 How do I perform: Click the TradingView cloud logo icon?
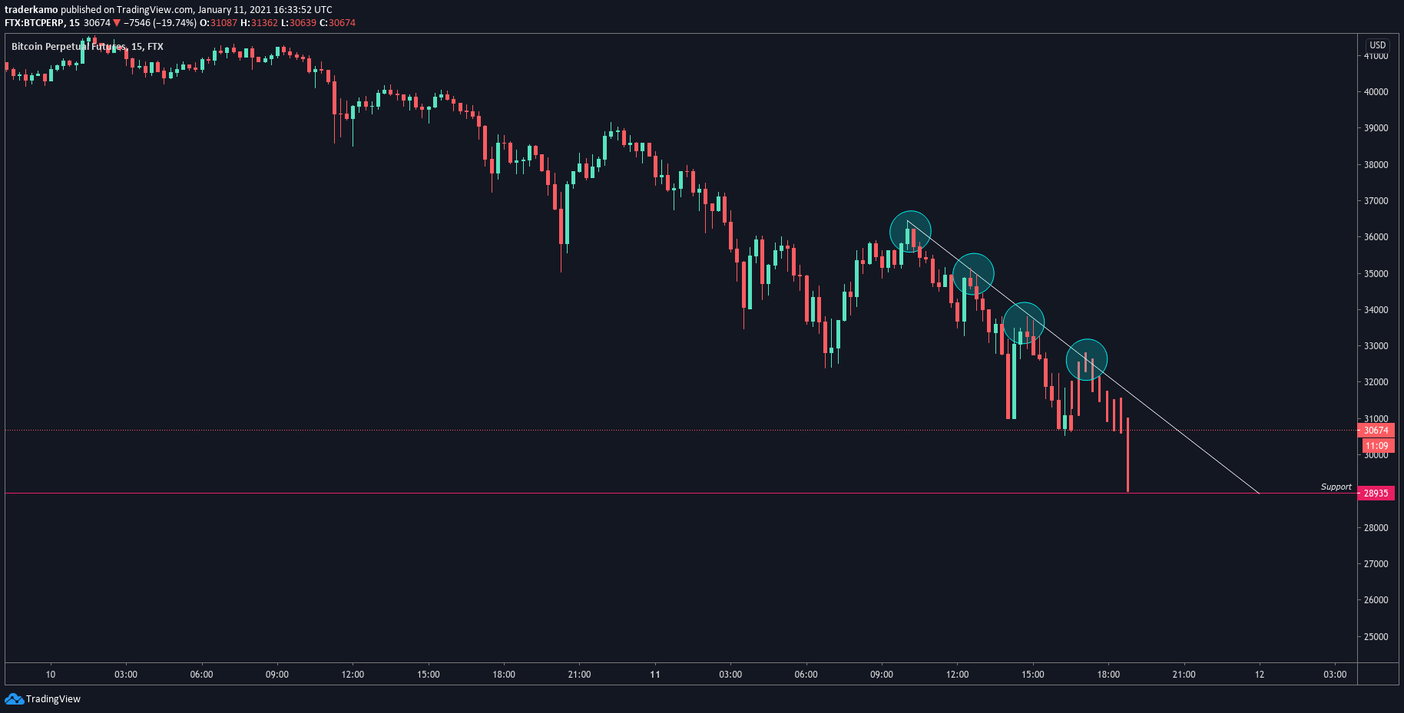pos(14,698)
